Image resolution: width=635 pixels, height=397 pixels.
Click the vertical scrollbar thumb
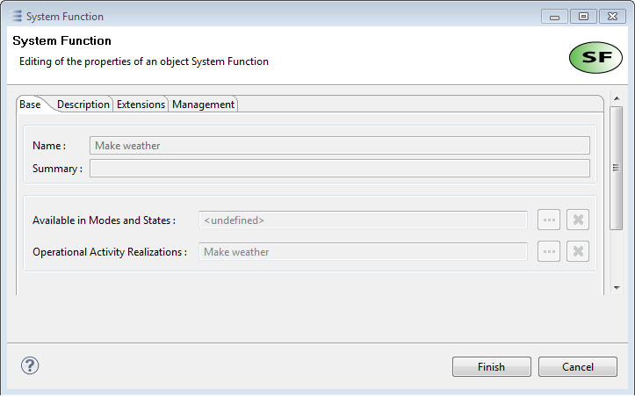[617, 167]
